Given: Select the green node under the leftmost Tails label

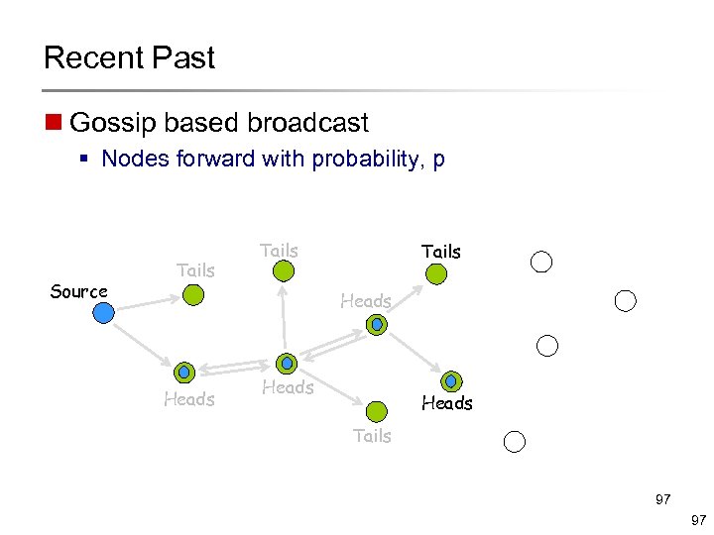Looking at the screenshot, I should pos(194,293).
